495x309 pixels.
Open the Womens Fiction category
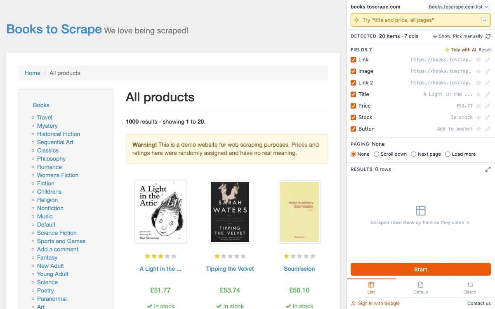pyautogui.click(x=58, y=175)
